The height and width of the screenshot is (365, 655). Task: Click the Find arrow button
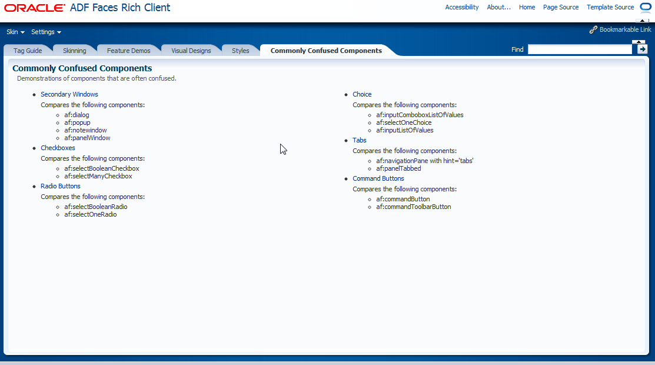tap(643, 49)
